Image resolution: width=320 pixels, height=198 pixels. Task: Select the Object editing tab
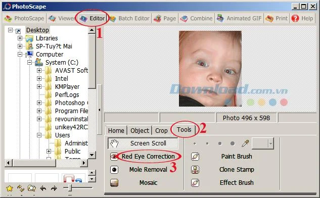click(140, 130)
